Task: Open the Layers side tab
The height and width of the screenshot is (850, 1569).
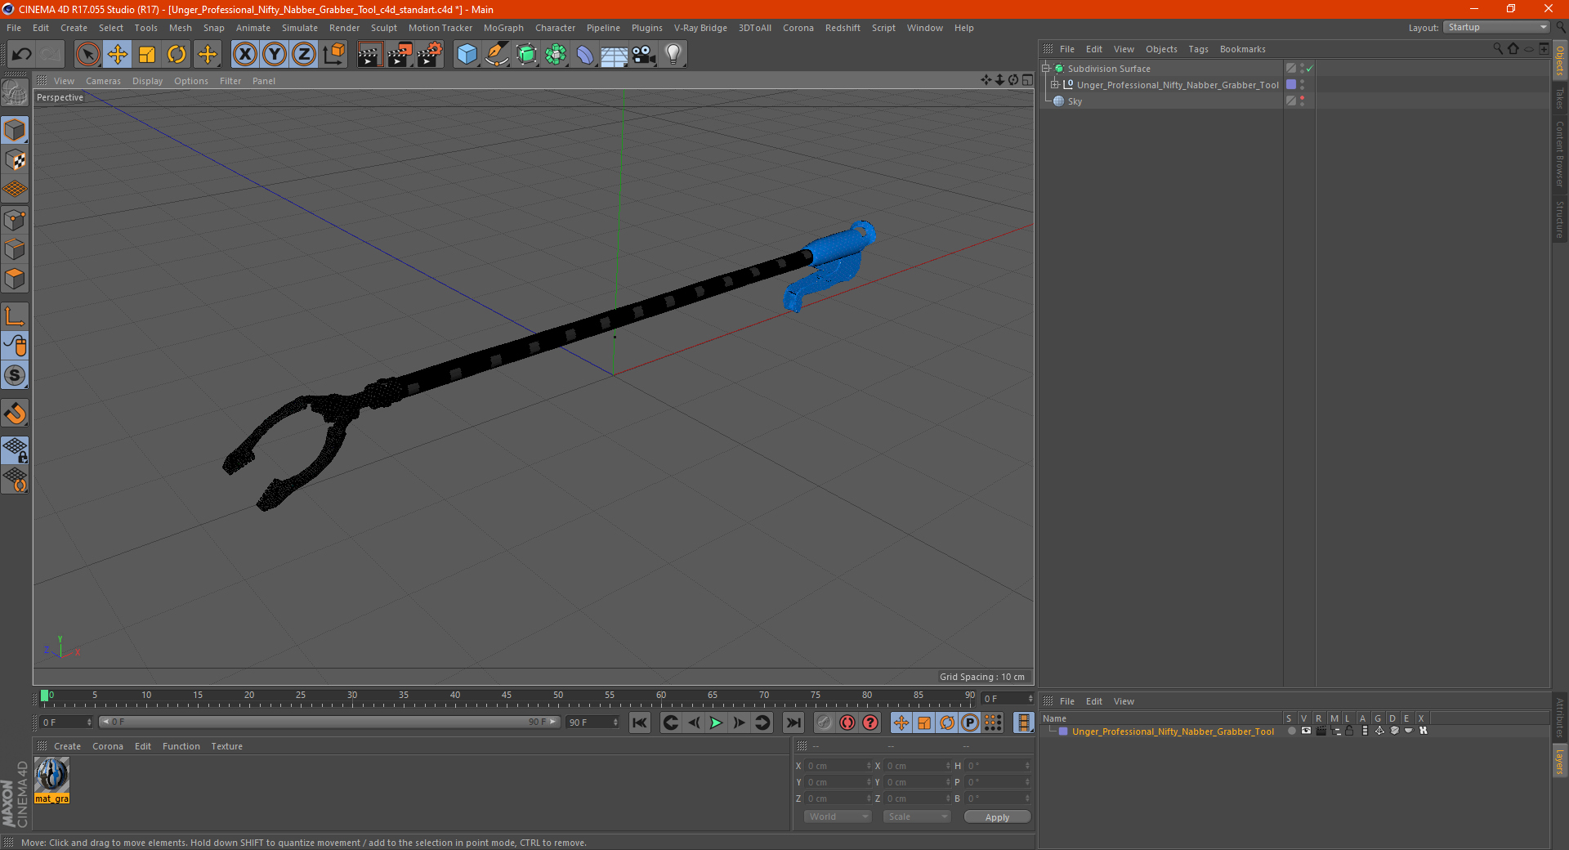Action: [x=1560, y=761]
